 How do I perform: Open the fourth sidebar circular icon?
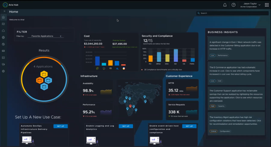point(3,38)
